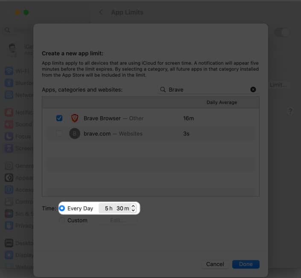The width and height of the screenshot is (301, 278).
Task: Click the help question mark button in background
Action: (x=290, y=111)
